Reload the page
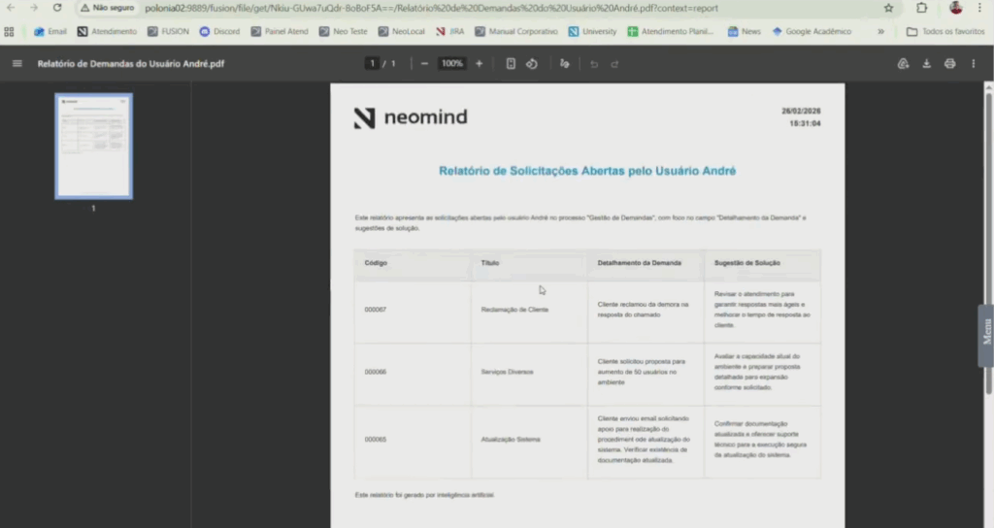The width and height of the screenshot is (994, 528). [x=57, y=8]
